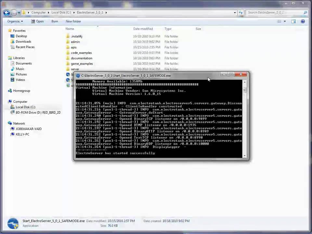This screenshot has height=234, width=312.
Task: Open the recent pages dropdown arrow
Action: pos(19,13)
